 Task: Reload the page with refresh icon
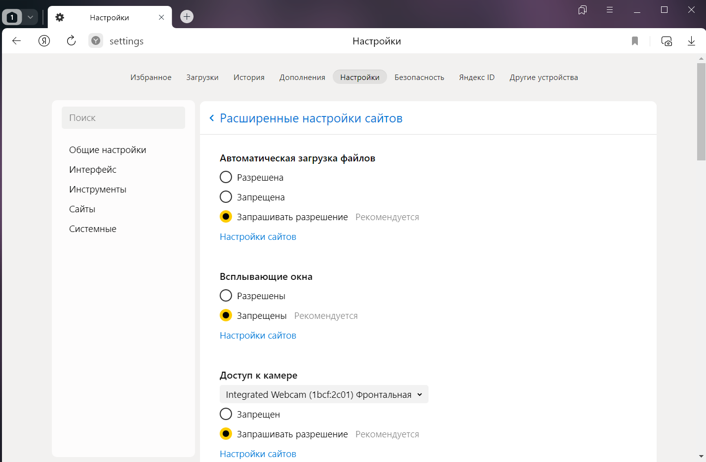click(71, 41)
